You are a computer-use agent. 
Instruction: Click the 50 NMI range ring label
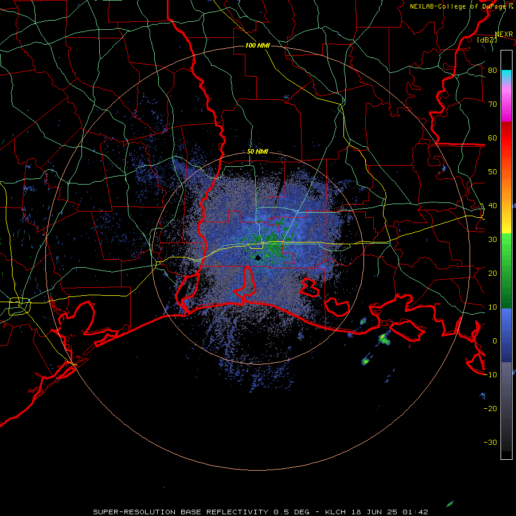point(257,152)
